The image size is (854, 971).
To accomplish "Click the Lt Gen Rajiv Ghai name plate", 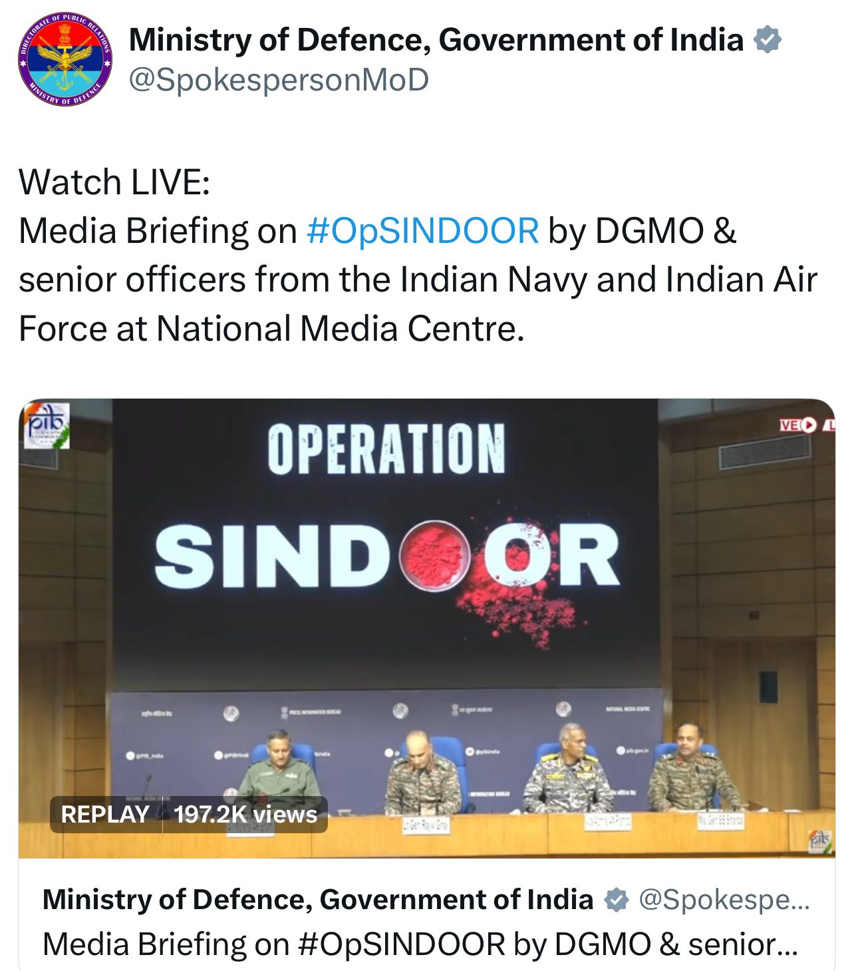I will (426, 826).
